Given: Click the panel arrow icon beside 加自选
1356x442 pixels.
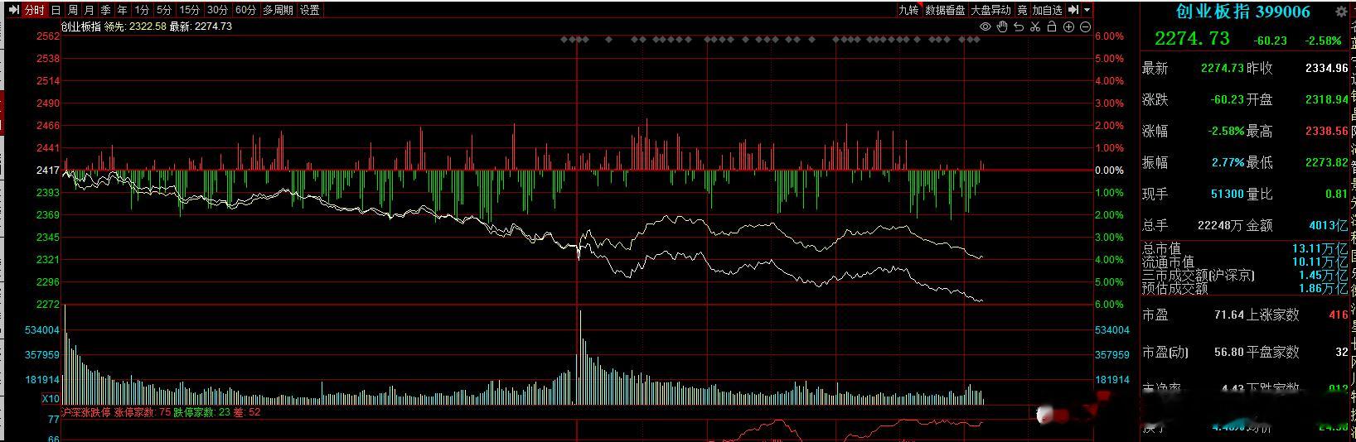Looking at the screenshot, I should tap(1073, 10).
